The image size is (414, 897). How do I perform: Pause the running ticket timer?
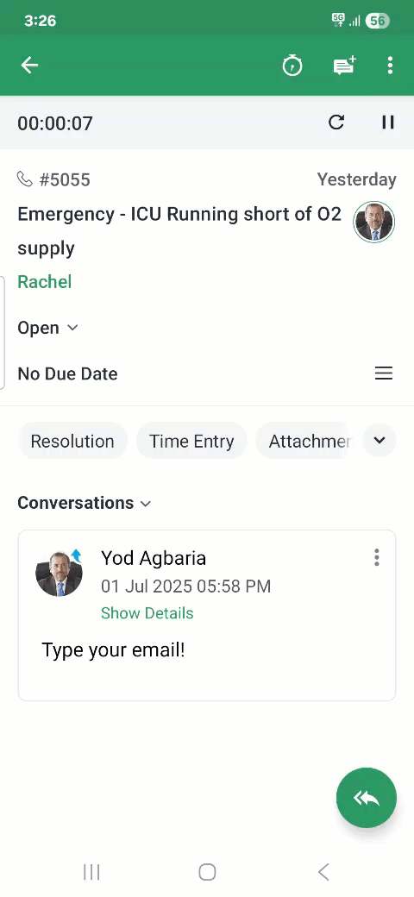click(388, 122)
